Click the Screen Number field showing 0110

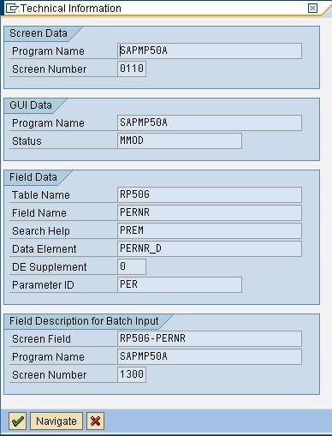pyautogui.click(x=132, y=69)
